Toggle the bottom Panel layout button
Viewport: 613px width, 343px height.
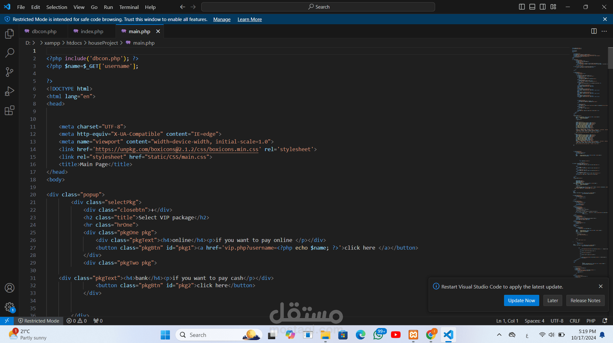532,7
